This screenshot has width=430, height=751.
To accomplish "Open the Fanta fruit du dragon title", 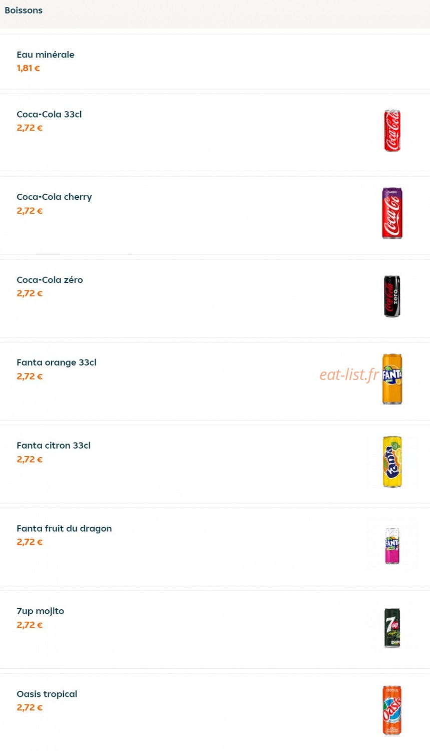I will point(64,529).
